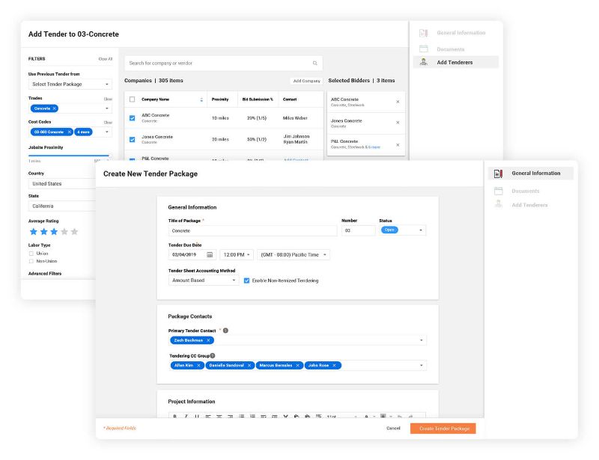Open the calendar picker for Tender Due Date

pos(210,255)
